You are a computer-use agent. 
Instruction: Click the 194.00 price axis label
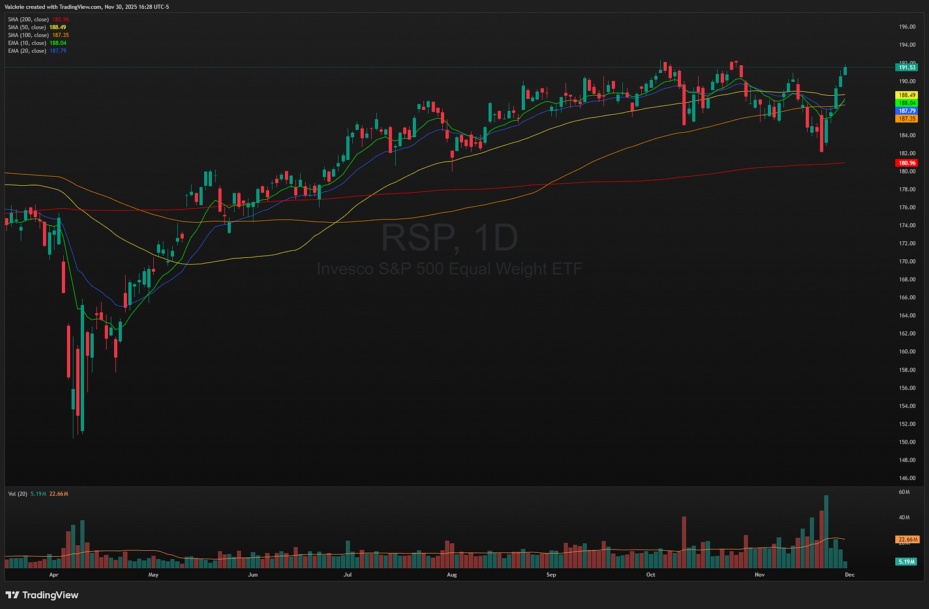click(907, 45)
